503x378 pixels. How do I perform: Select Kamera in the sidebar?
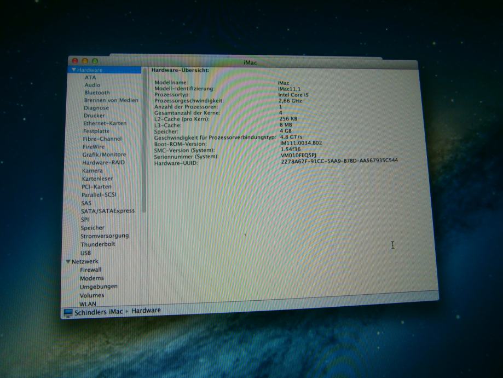(92, 170)
